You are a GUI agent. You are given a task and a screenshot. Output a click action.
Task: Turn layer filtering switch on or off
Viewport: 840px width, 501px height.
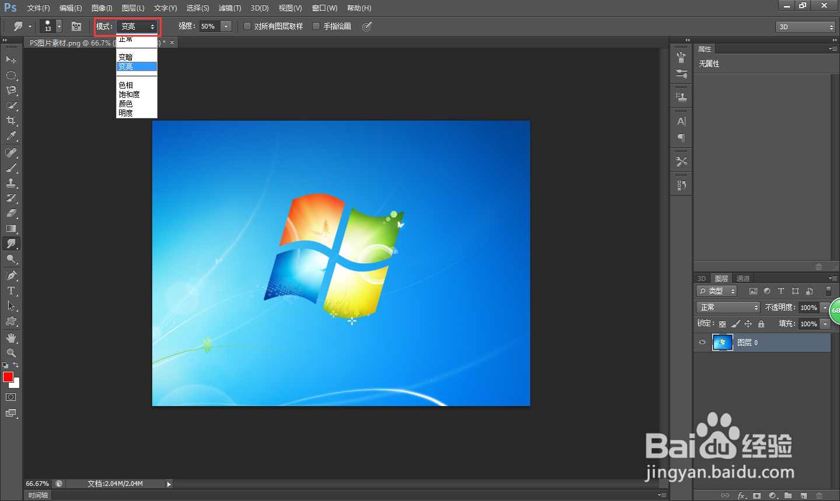[828, 291]
